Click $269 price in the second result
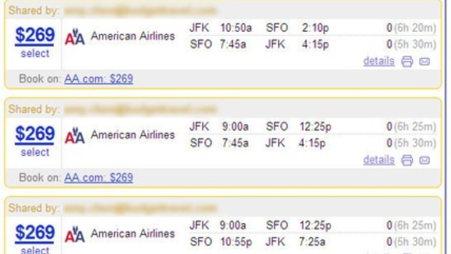 tap(35, 134)
